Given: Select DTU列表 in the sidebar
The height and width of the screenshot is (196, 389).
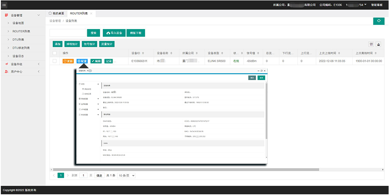Looking at the screenshot, I should (18, 40).
